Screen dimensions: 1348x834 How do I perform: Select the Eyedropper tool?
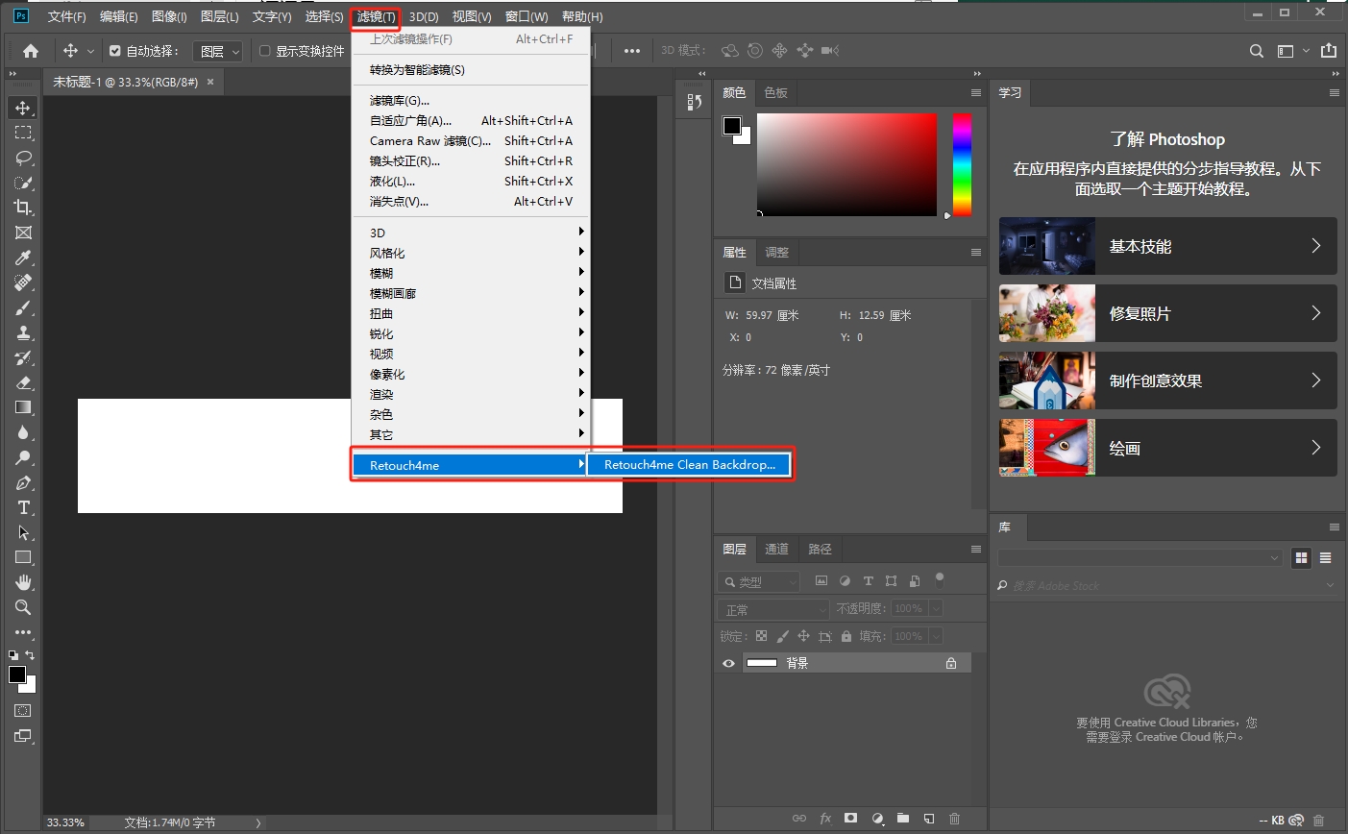coord(21,258)
